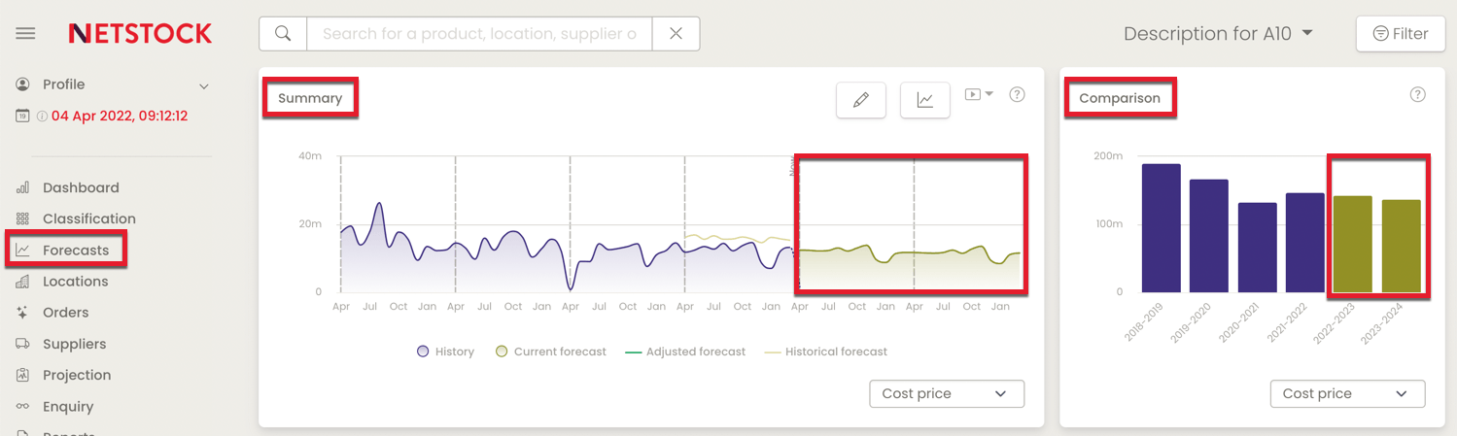This screenshot has width=1457, height=436.
Task: Open the hamburger menu icon
Action: click(x=25, y=34)
